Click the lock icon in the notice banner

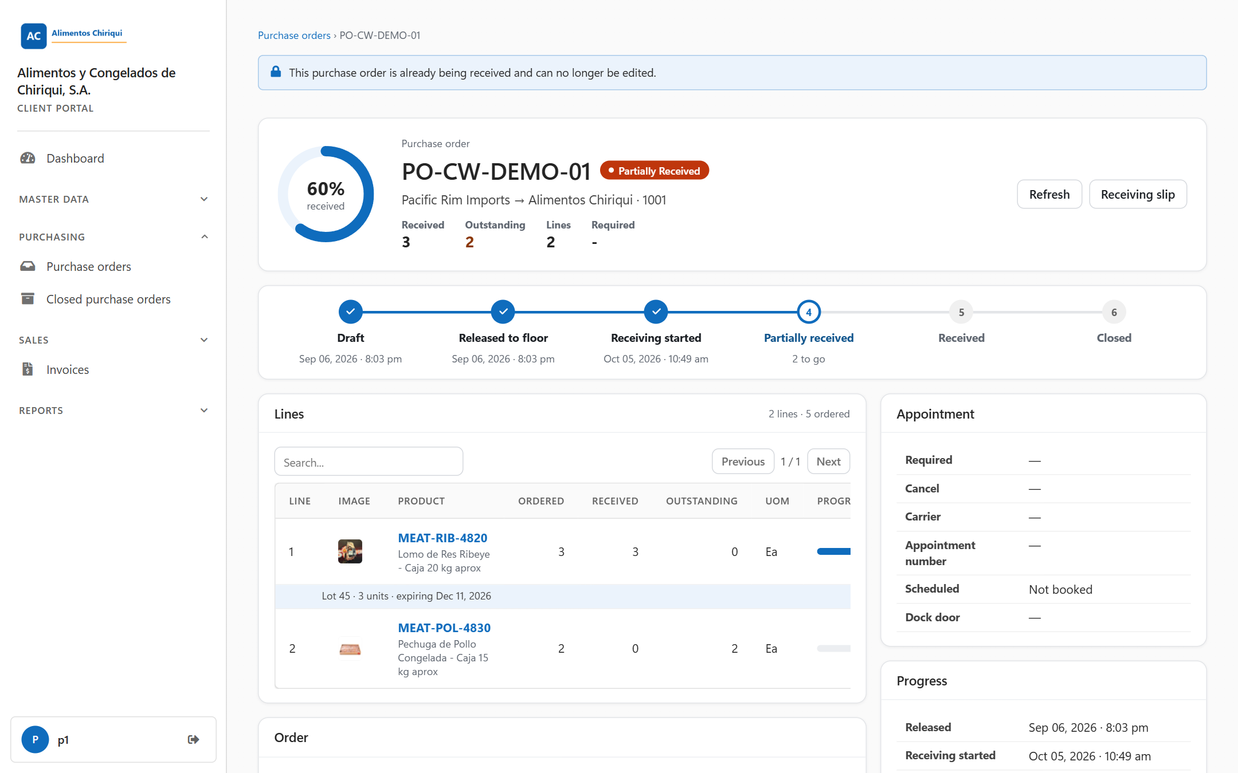276,72
